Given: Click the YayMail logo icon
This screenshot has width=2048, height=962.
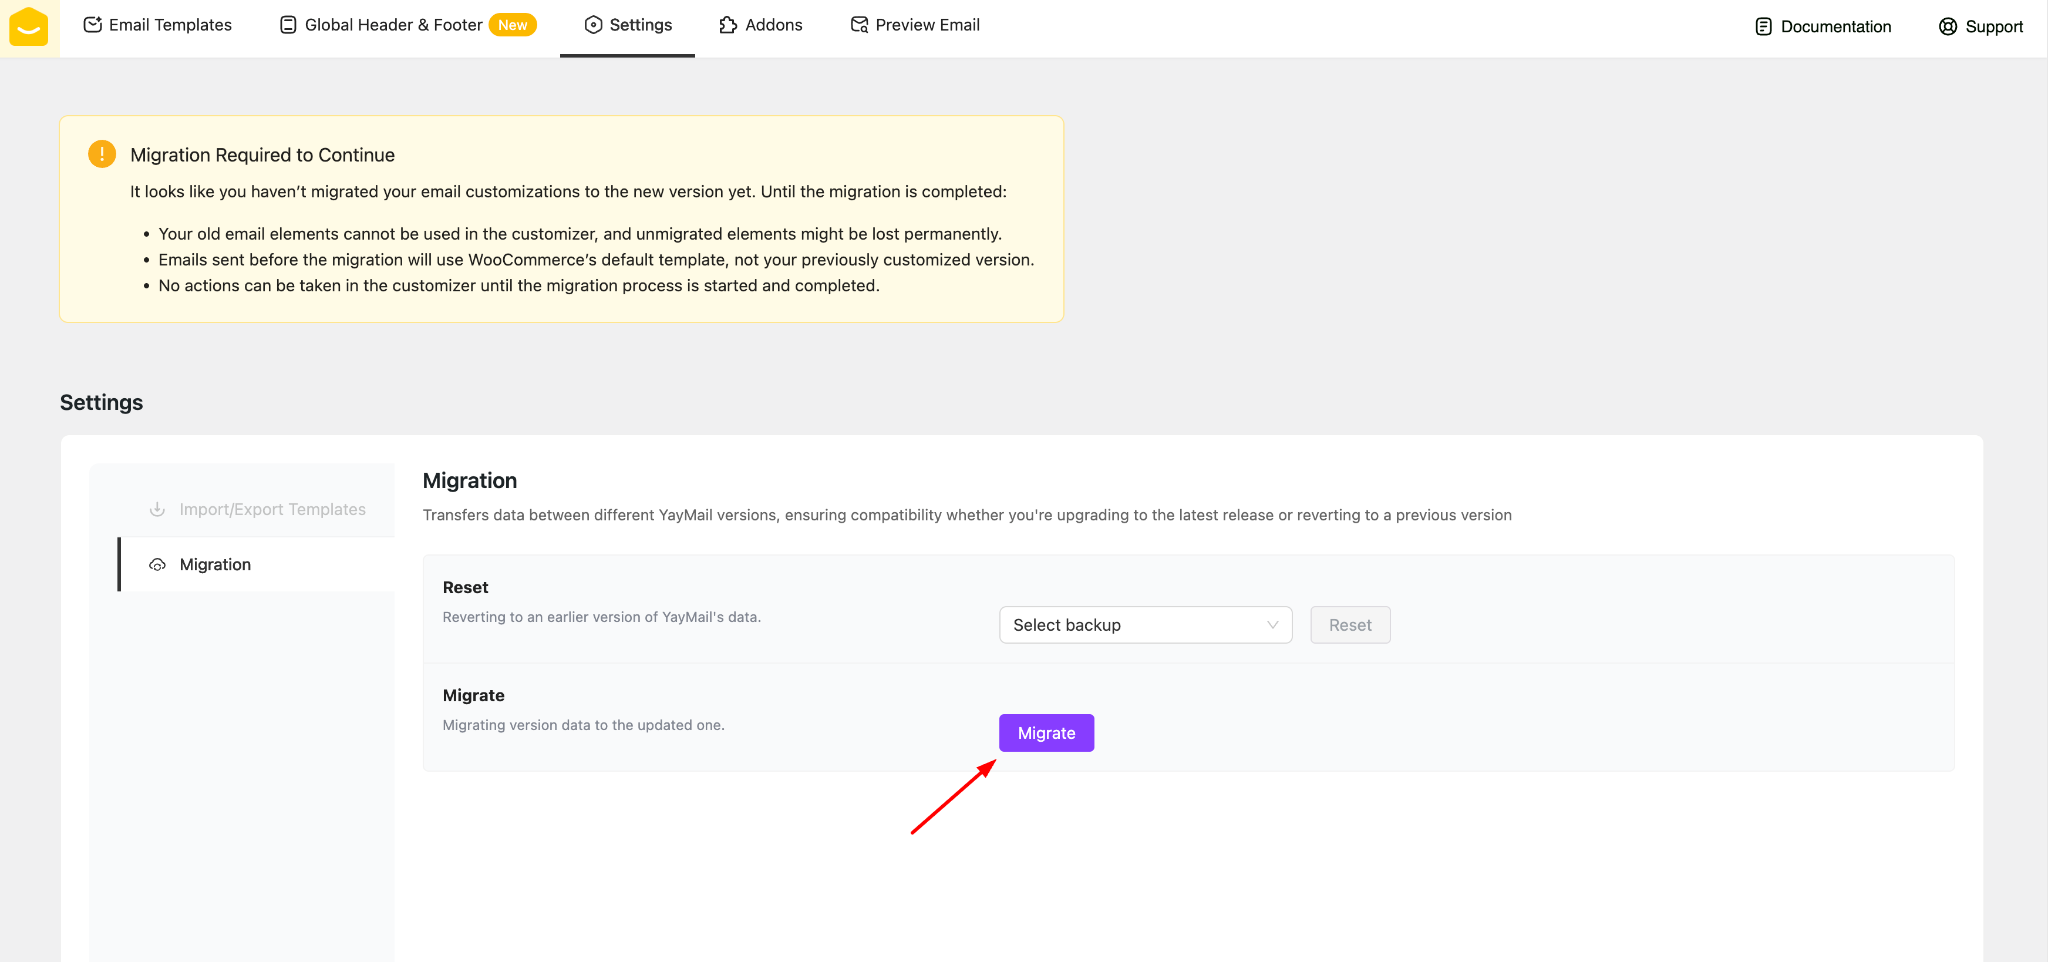Looking at the screenshot, I should (29, 27).
